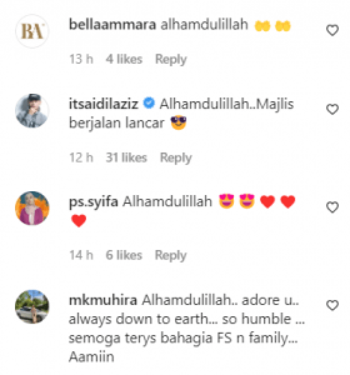Like ps.syifa's comment with heart icon

[332, 207]
